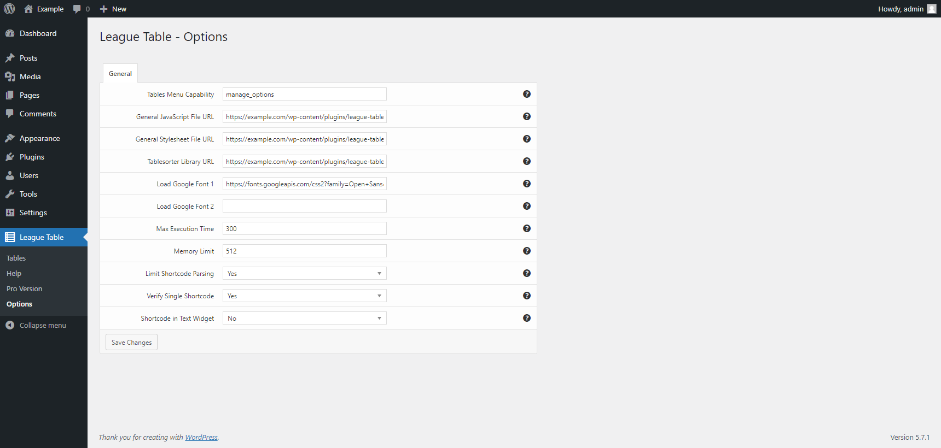Select the General tab
Viewport: 941px width, 448px height.
(120, 74)
